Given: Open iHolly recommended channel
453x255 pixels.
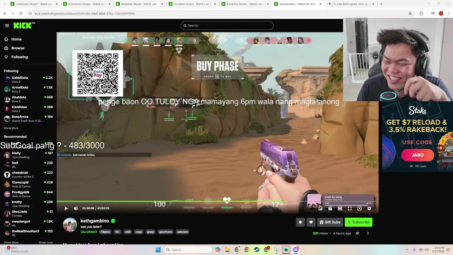Looking at the screenshot, I should click(28, 155).
